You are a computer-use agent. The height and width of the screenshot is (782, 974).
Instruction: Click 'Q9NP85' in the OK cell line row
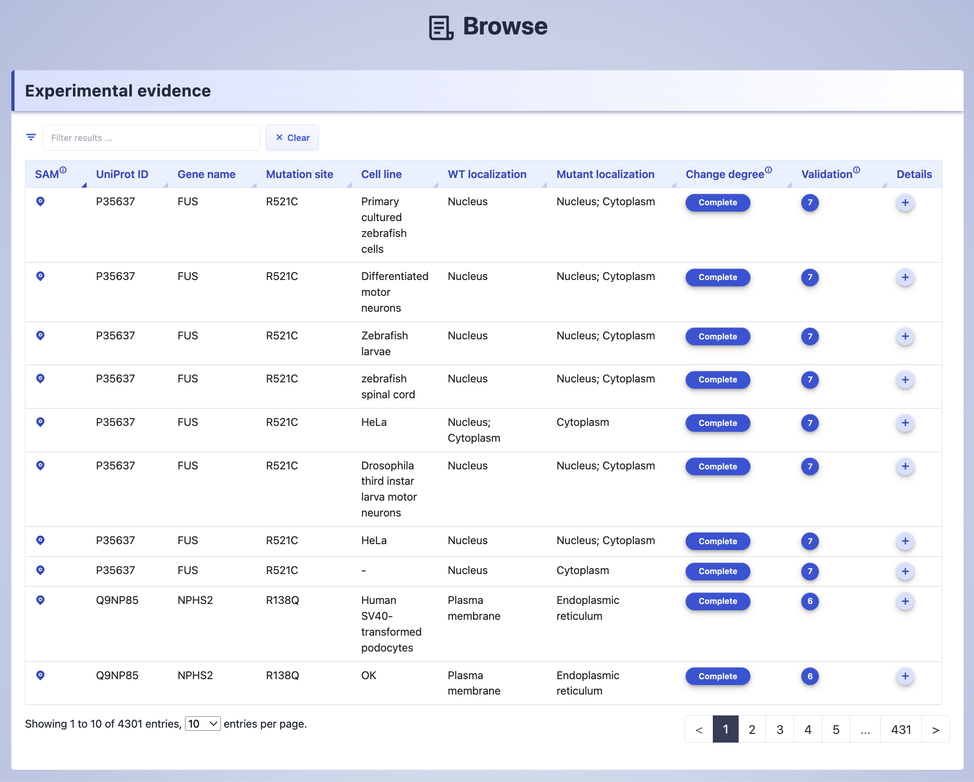[x=117, y=676]
